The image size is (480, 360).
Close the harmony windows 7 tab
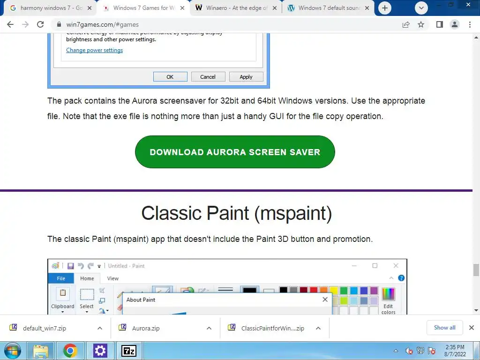(90, 8)
